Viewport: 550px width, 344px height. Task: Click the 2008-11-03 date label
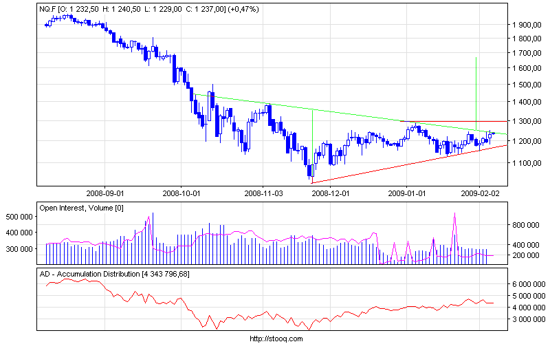coord(263,193)
